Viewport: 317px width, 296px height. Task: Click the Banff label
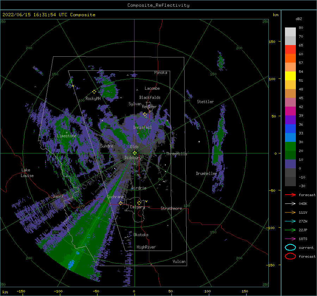point(58,196)
